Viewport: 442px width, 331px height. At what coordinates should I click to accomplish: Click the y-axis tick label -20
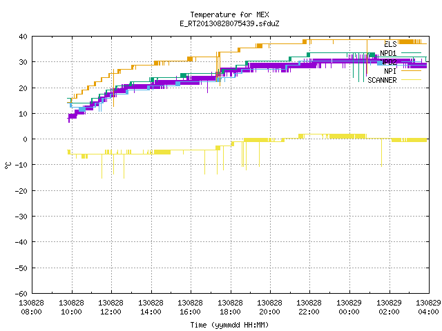coord(21,191)
